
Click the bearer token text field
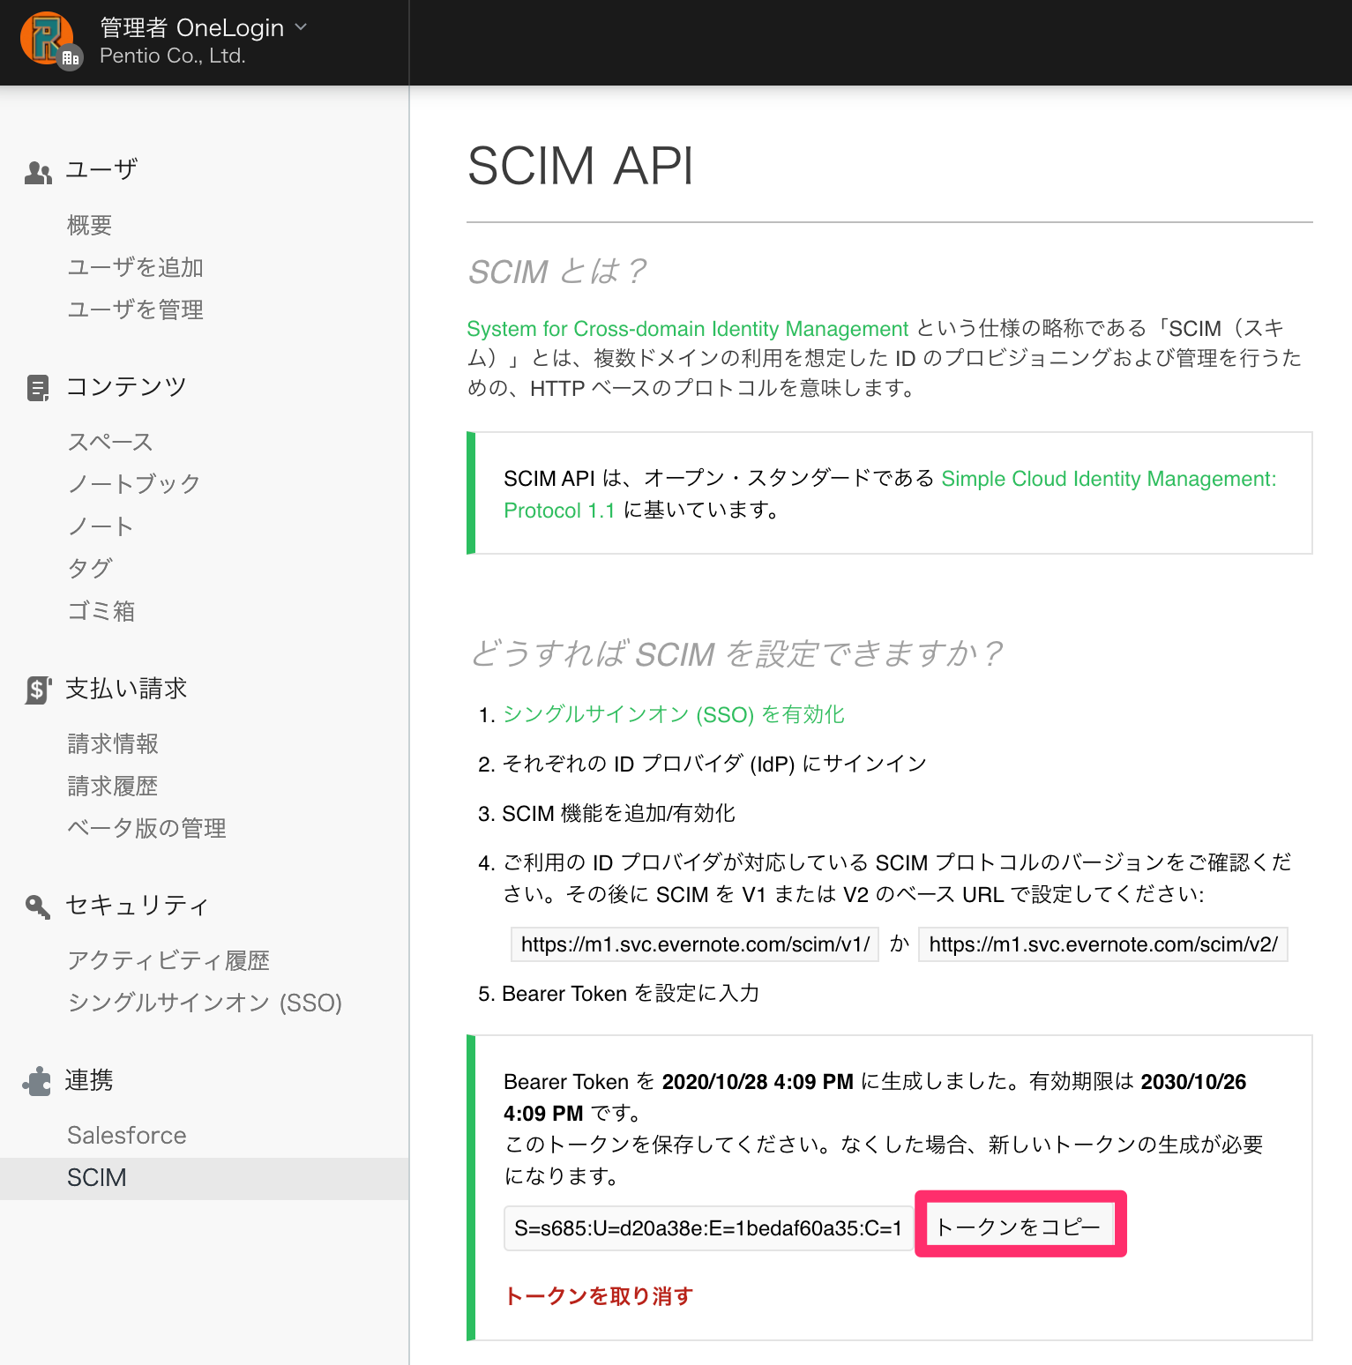pyautogui.click(x=708, y=1228)
